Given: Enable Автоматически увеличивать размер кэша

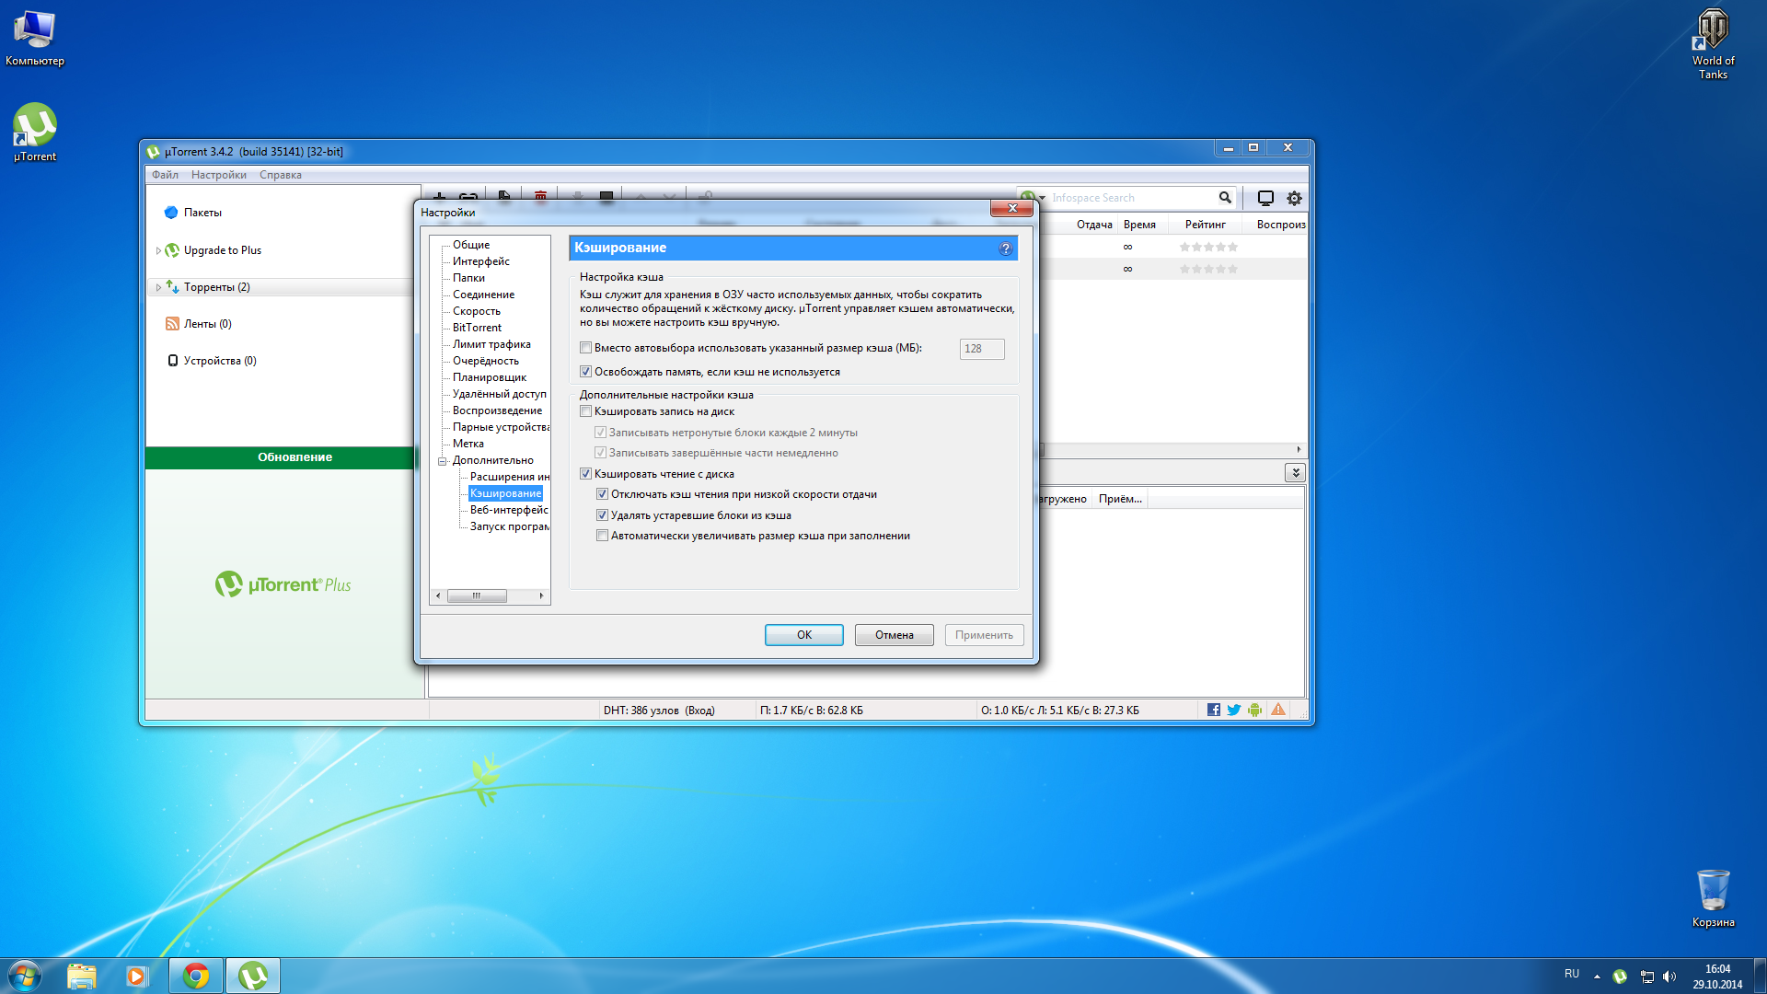Looking at the screenshot, I should (602, 536).
